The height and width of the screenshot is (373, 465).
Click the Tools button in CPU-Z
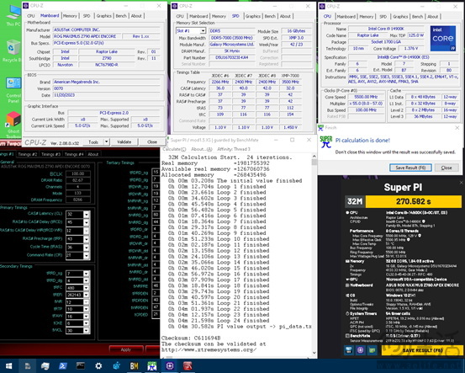(93, 142)
